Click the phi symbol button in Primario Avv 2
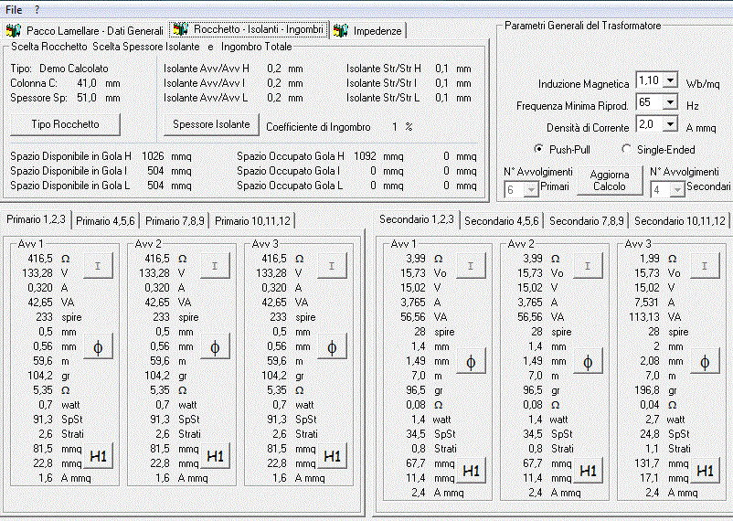Screen dimensions: 733x521 pos(215,347)
